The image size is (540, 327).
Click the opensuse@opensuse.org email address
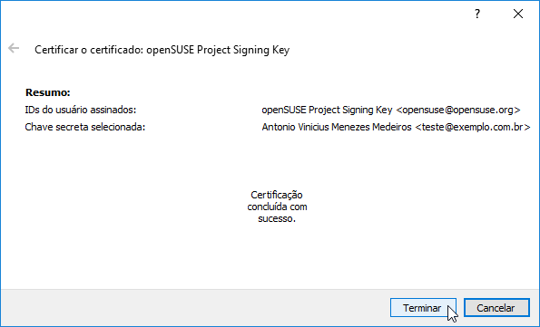click(458, 110)
